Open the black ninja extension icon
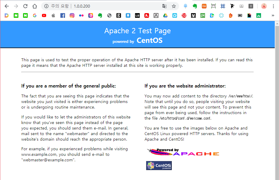This screenshot has height=180, width=280. (232, 6)
